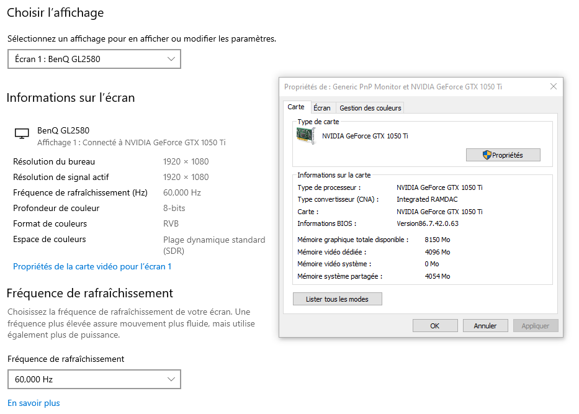Screen dimensions: 579x414
Task: Click the Integrated RAMDAC value
Action: tap(427, 199)
